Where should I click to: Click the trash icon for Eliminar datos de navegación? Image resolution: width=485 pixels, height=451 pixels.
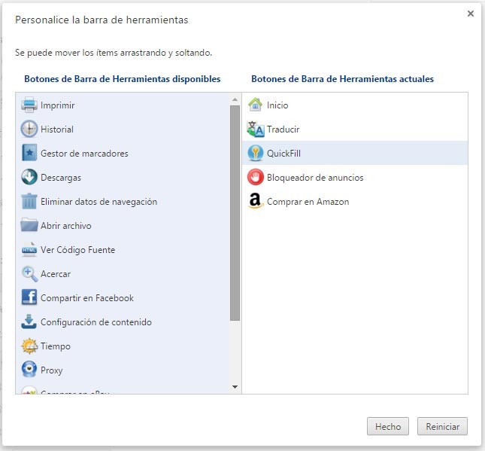click(x=29, y=201)
